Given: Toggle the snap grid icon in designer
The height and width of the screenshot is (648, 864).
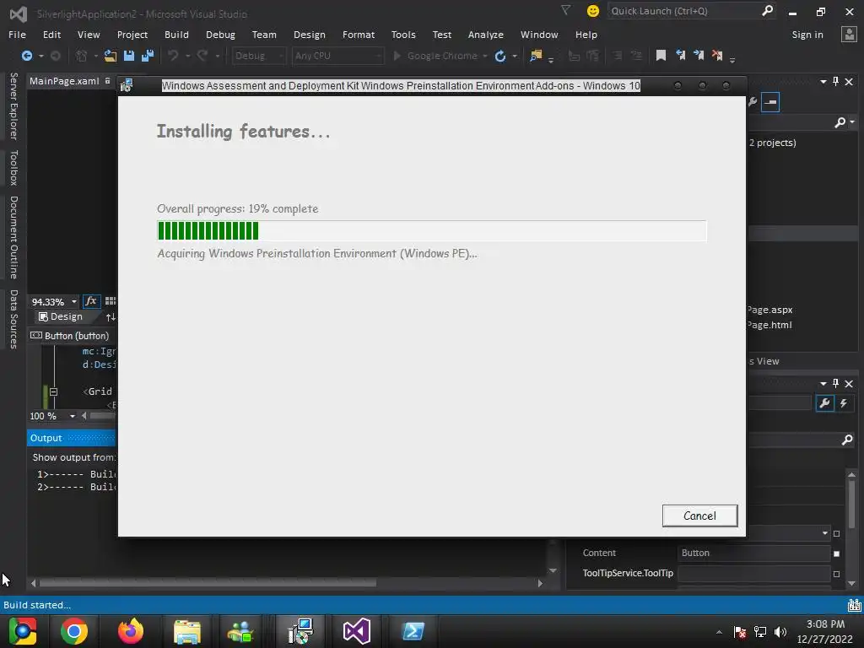Looking at the screenshot, I should (x=111, y=301).
